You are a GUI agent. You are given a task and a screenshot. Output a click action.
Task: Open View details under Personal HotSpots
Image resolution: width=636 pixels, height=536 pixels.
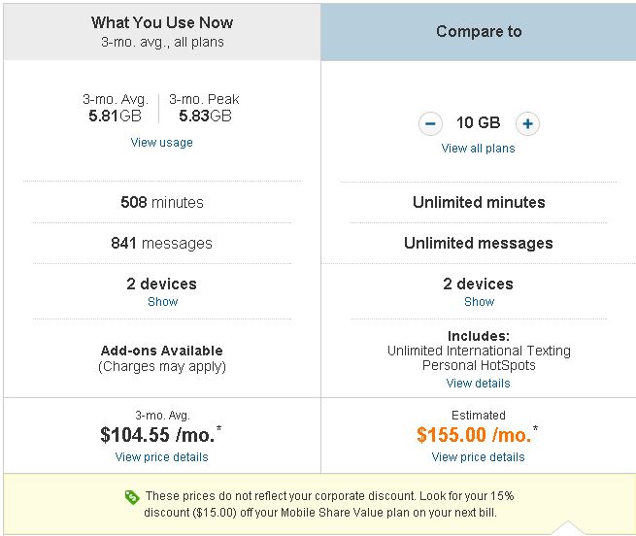point(479,383)
